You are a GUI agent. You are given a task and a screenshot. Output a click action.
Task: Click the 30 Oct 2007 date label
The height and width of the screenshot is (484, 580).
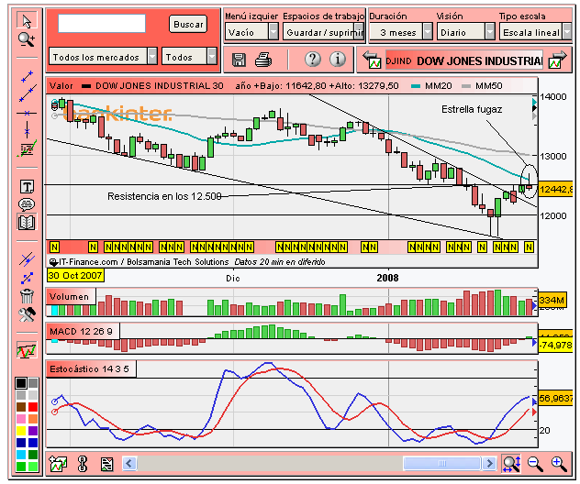click(75, 275)
